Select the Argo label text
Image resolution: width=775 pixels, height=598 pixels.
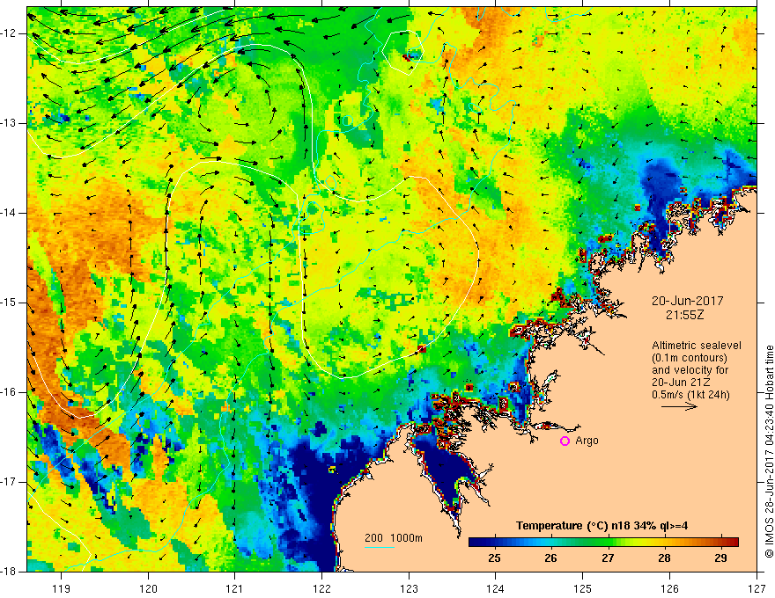(587, 441)
